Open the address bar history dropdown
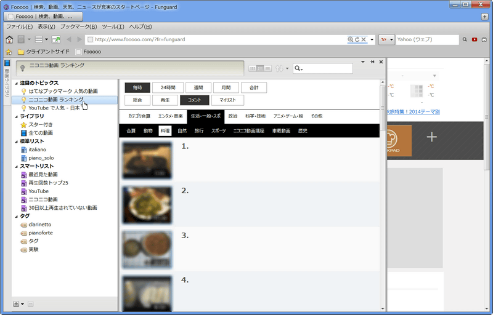 [x=372, y=39]
